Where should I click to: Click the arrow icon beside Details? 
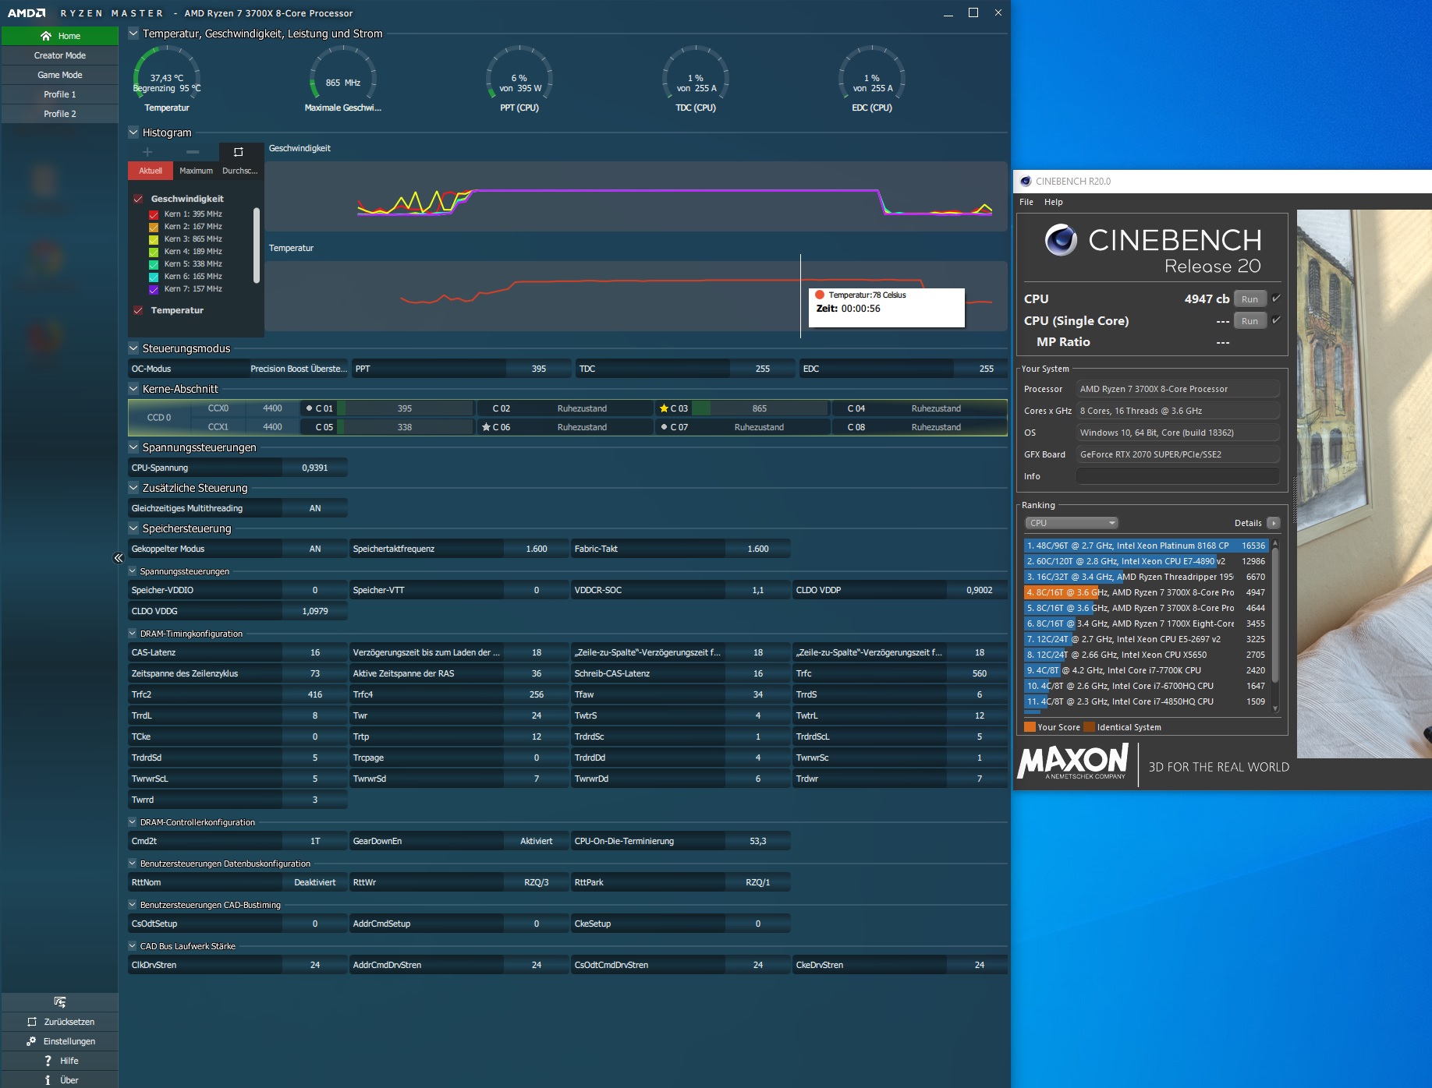(x=1274, y=523)
